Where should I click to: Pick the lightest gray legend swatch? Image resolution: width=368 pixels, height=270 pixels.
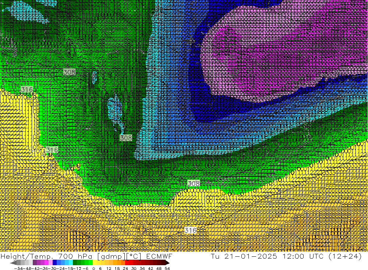(x=31, y=262)
